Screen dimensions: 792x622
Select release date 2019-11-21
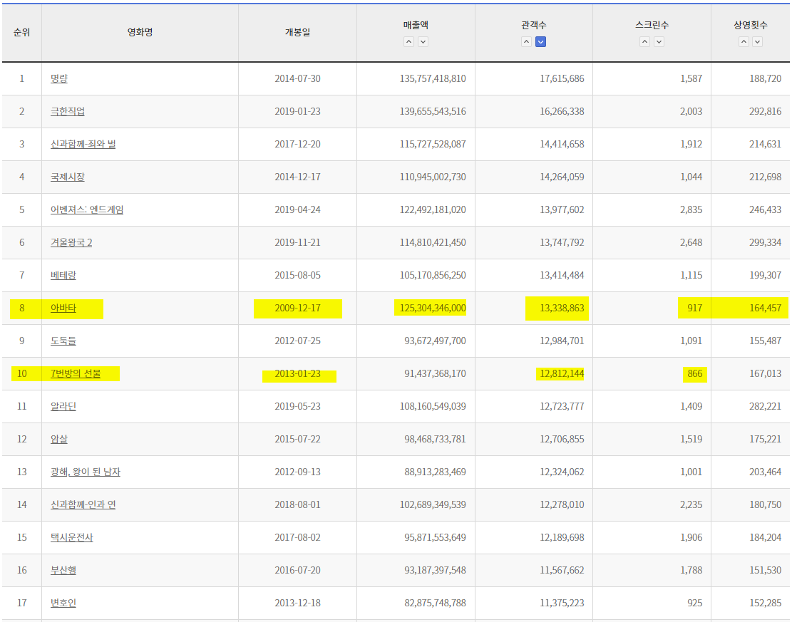tap(297, 242)
